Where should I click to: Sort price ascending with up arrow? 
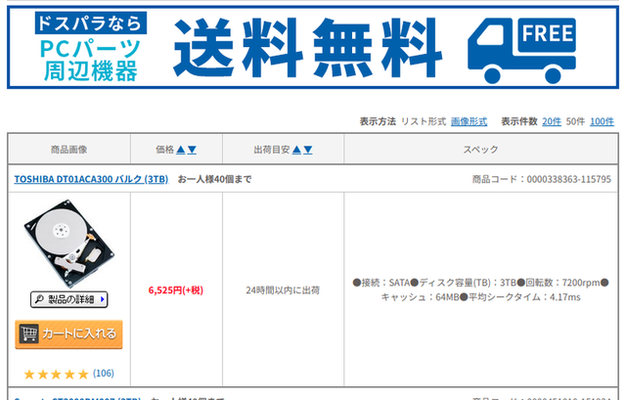pos(181,150)
